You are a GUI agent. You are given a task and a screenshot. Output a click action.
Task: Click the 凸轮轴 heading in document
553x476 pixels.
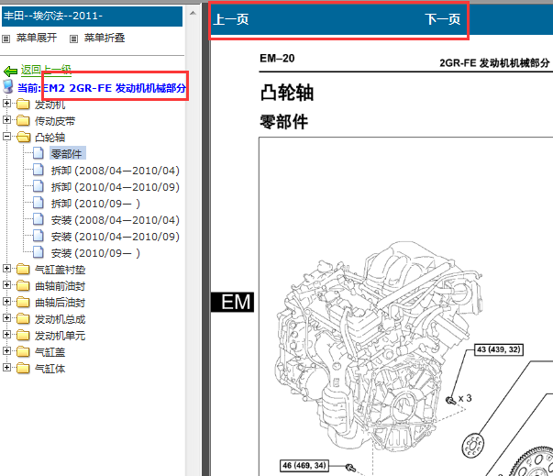[x=287, y=93]
